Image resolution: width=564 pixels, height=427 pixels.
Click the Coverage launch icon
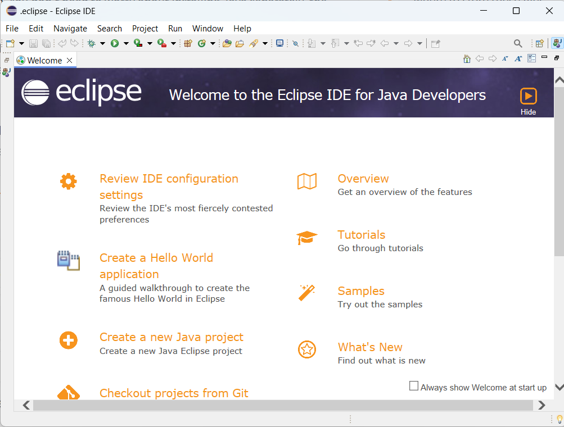pyautogui.click(x=138, y=43)
